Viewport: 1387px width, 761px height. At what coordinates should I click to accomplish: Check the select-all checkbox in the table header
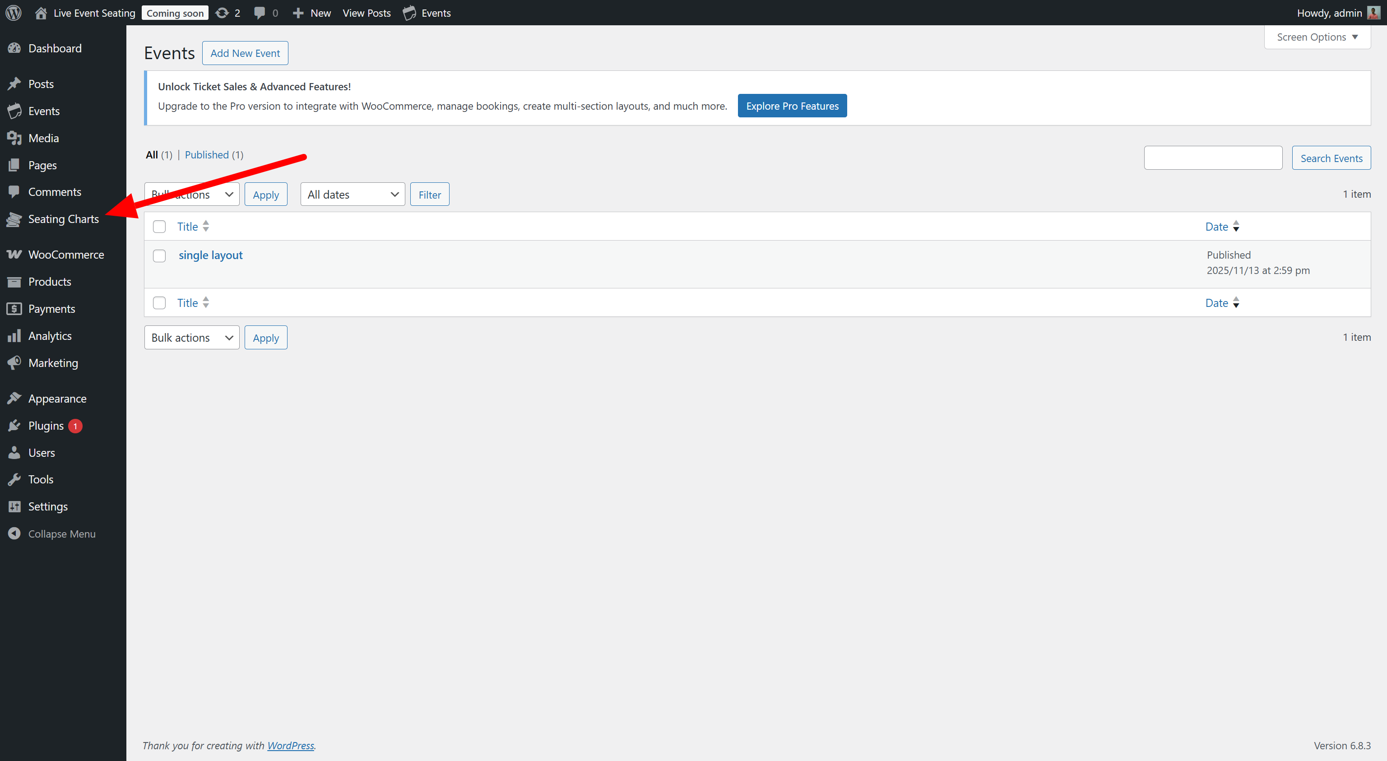(159, 227)
